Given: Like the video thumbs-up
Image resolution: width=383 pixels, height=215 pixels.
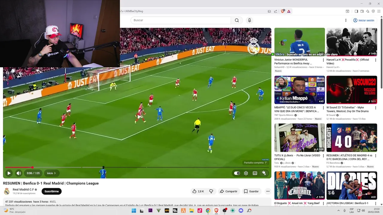Looking at the screenshot, I should click(x=198, y=191).
